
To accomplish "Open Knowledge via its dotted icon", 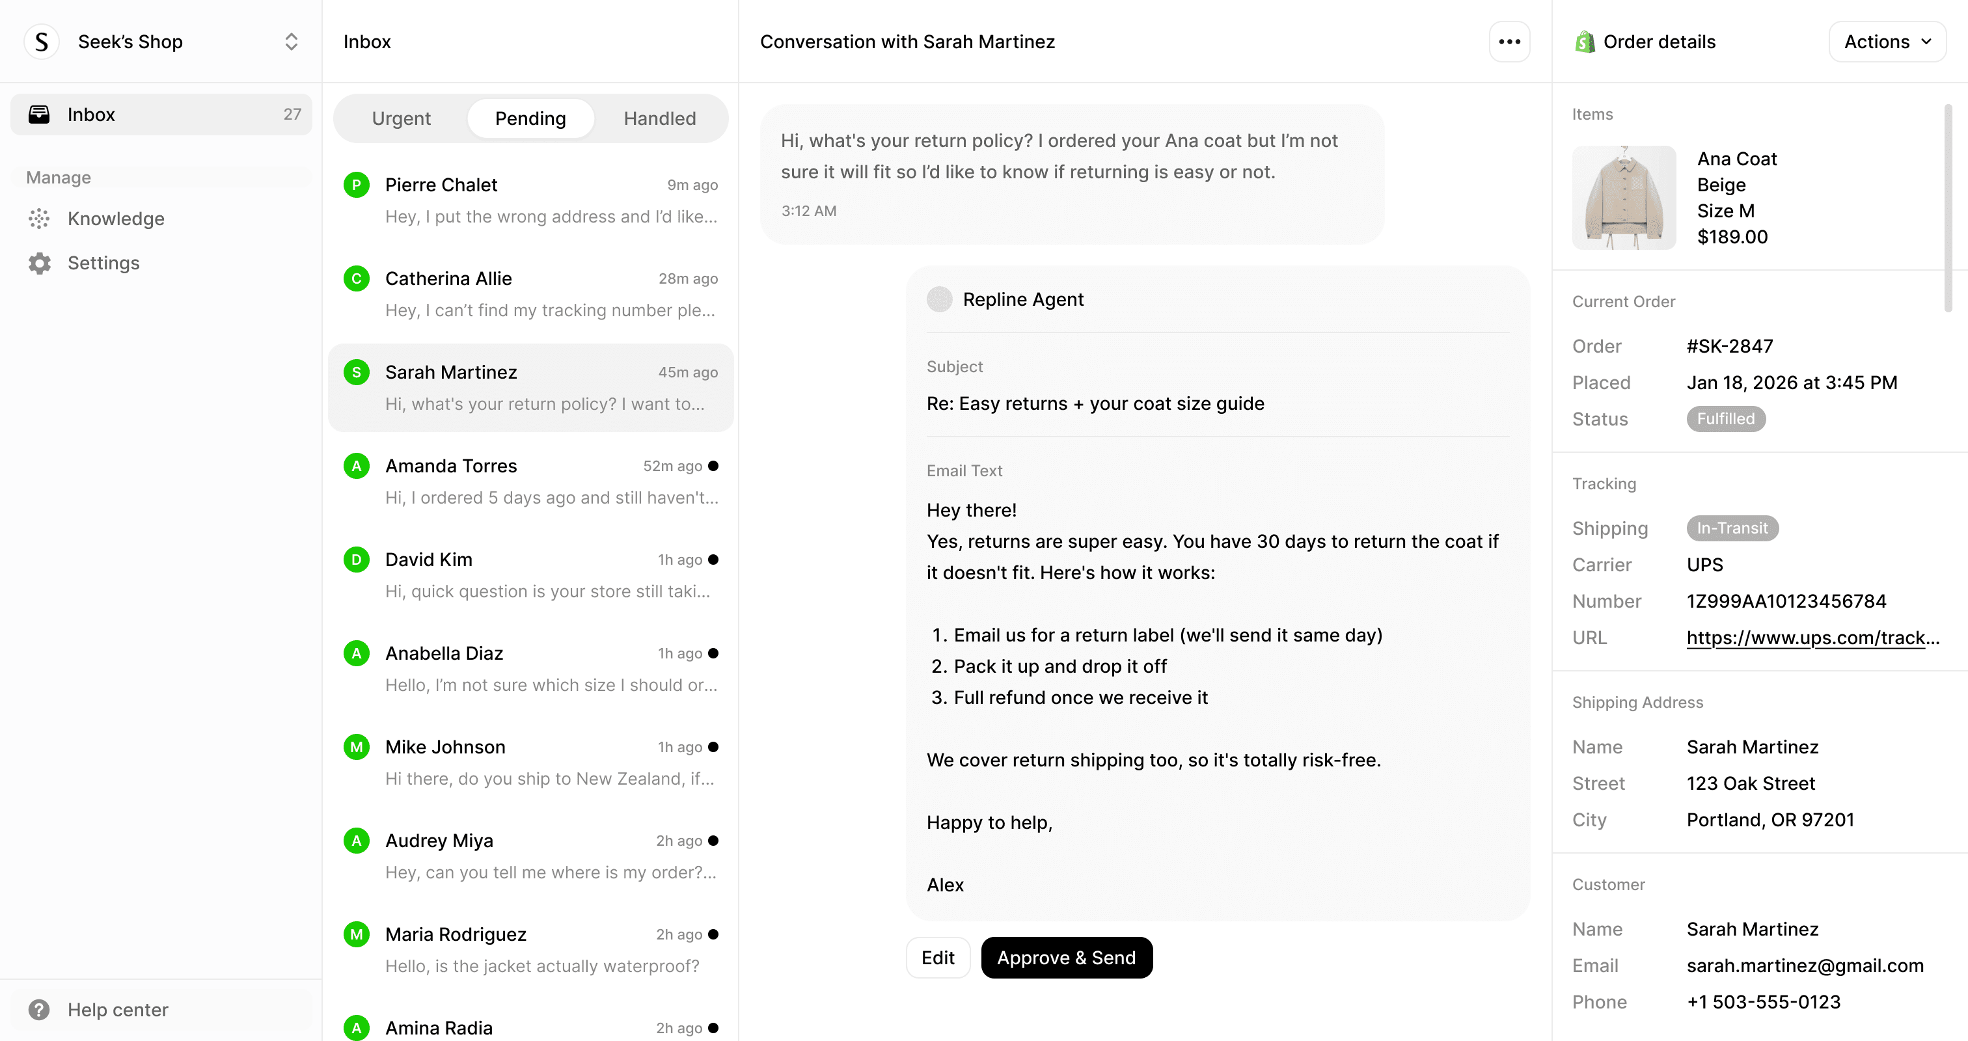I will 39,219.
